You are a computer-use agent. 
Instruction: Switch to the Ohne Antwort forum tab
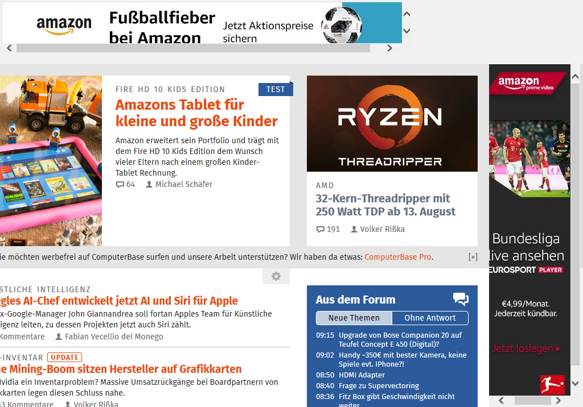(430, 318)
